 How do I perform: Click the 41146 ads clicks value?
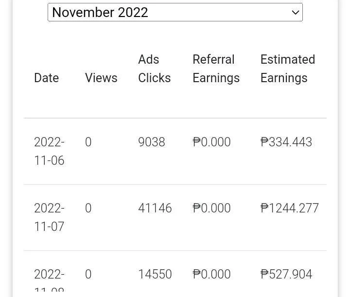155,208
